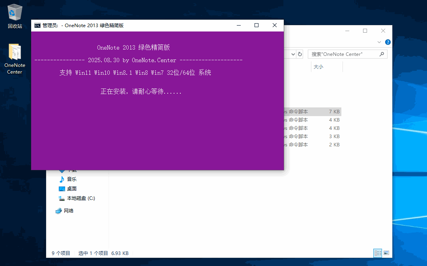427x266 pixels.
Task: Refresh the Explorer folder view
Action: pyautogui.click(x=300, y=54)
